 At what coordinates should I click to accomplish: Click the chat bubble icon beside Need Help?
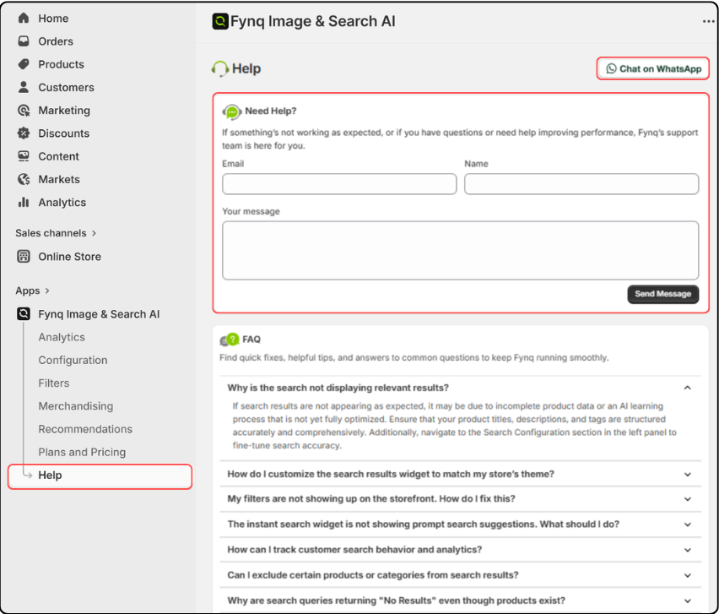(232, 111)
